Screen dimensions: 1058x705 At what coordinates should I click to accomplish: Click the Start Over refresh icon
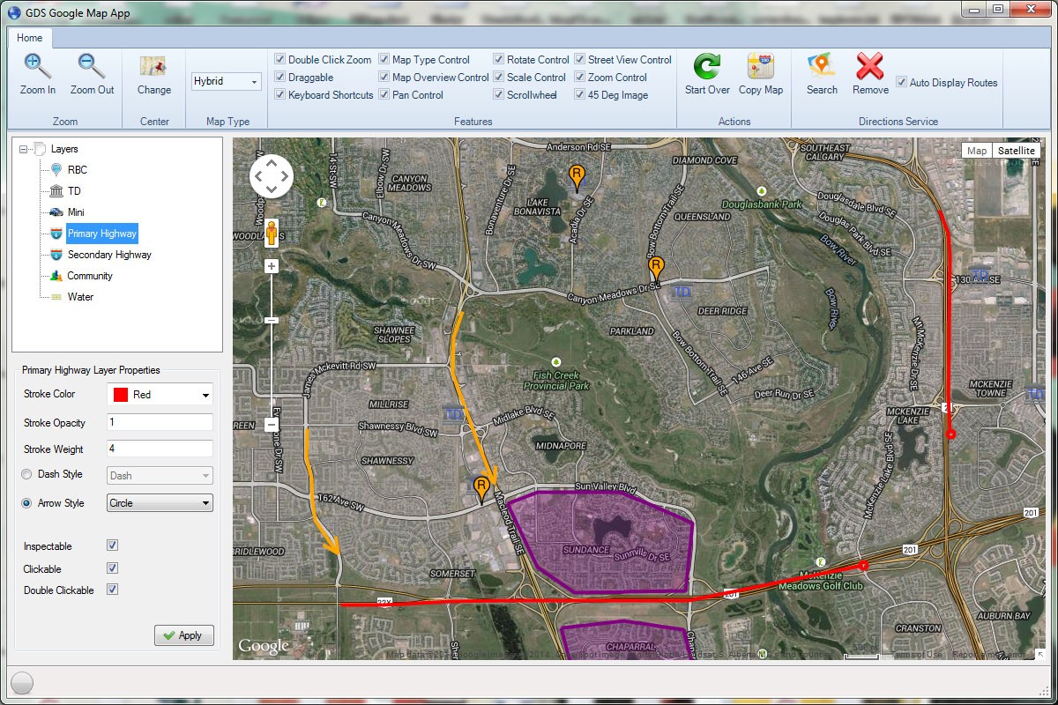coord(707,67)
